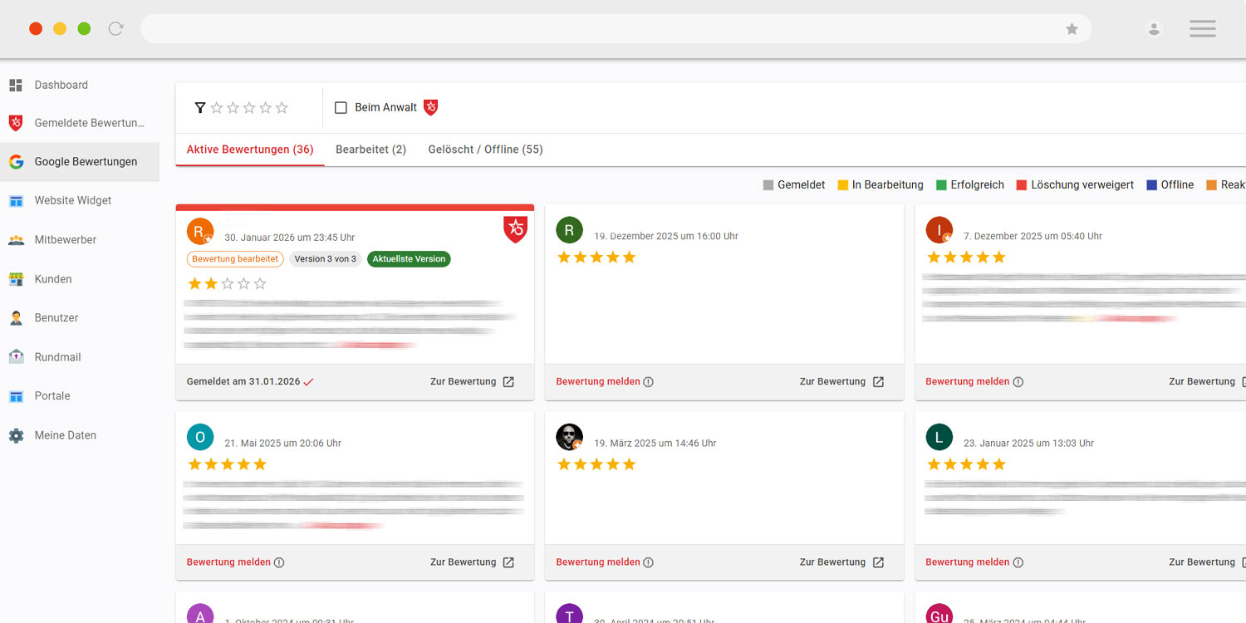This screenshot has width=1246, height=623.
Task: Click the browser reload icon
Action: (116, 28)
